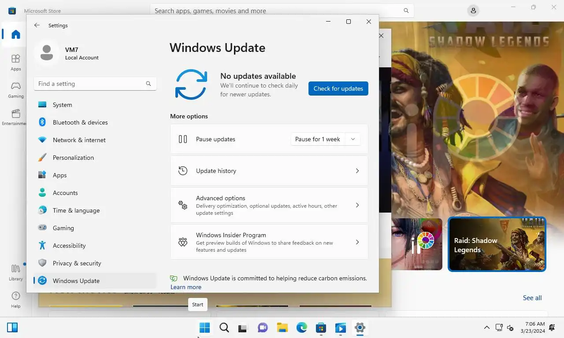Select the Raid: Shadow Legends thumbnail card
The image size is (564, 338).
497,245
